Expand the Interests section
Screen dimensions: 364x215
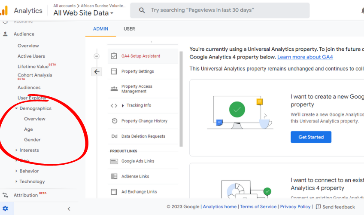point(16,150)
